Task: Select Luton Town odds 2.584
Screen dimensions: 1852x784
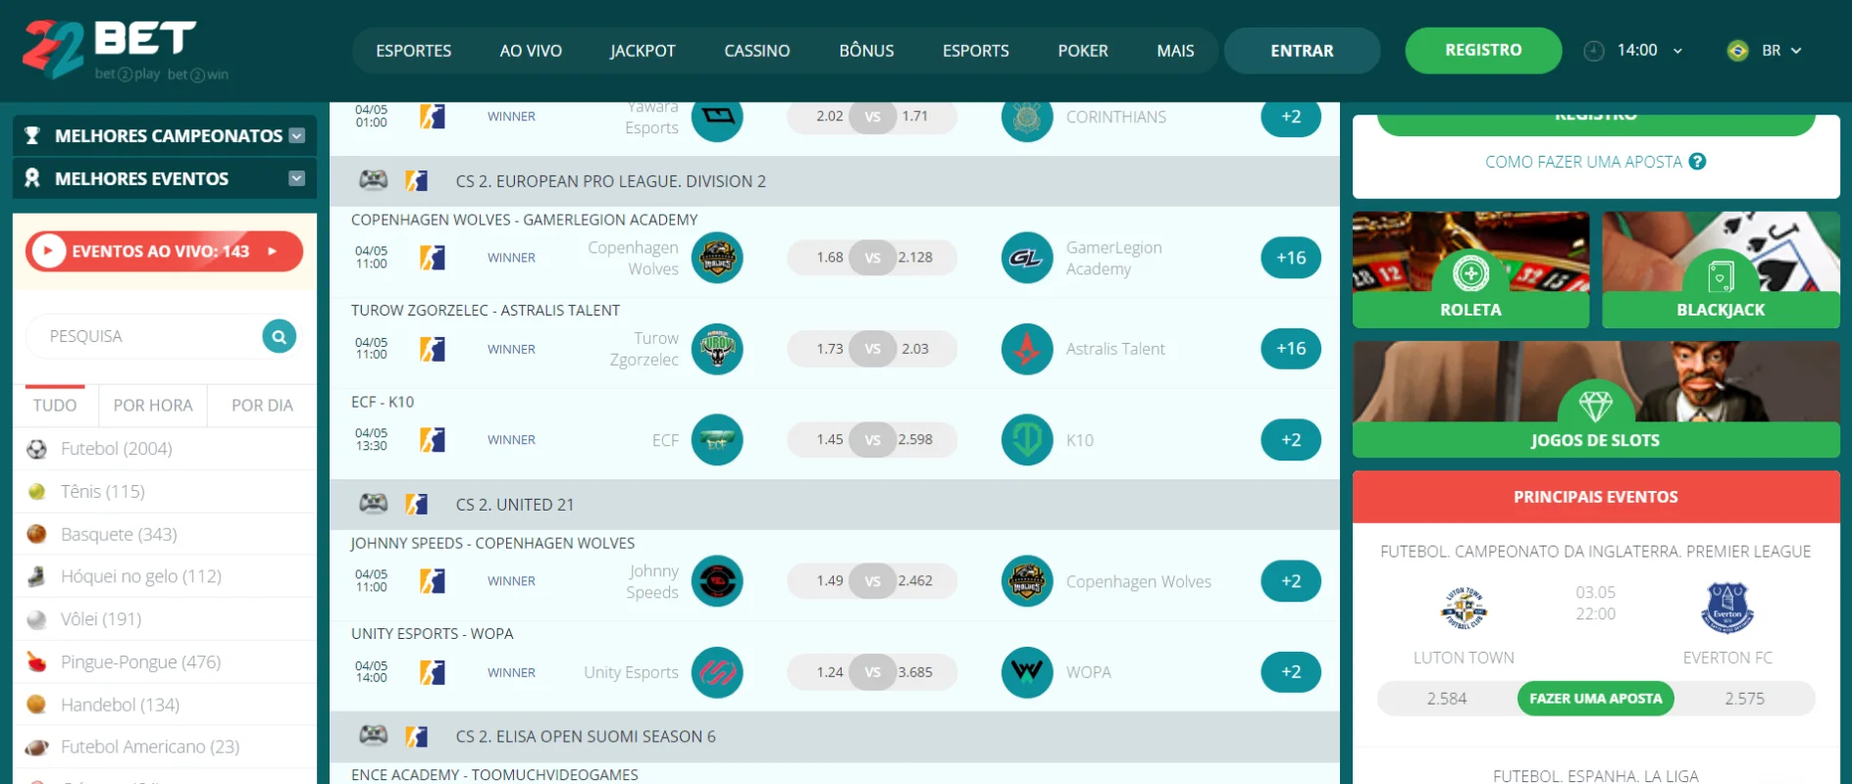Action: click(x=1447, y=699)
